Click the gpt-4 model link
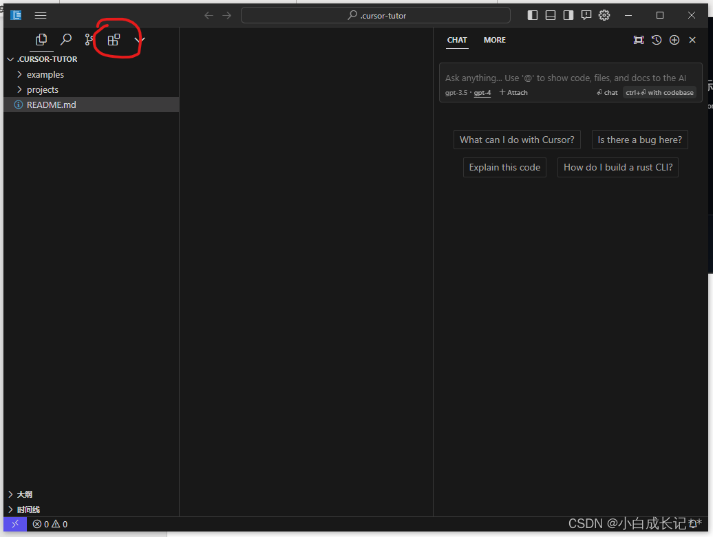The height and width of the screenshot is (537, 713). [x=482, y=93]
